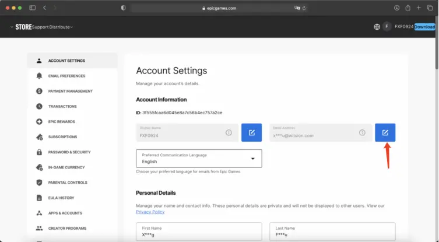The width and height of the screenshot is (439, 242).
Task: Open the Privacy Policy link
Action: [150, 212]
